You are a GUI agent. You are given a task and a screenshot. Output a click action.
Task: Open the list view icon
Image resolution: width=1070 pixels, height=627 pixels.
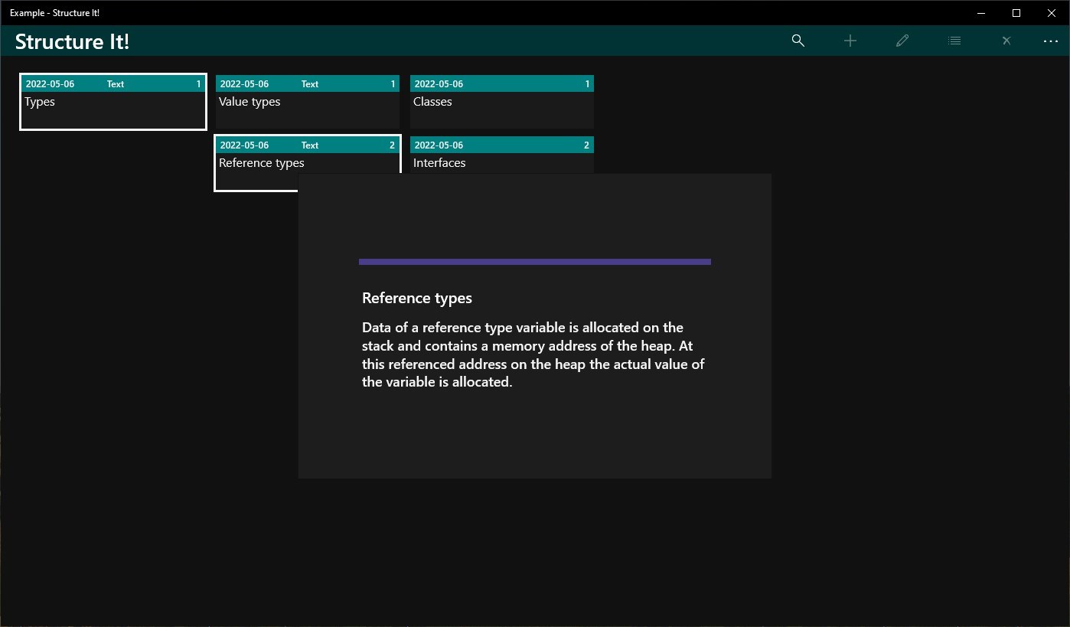click(954, 41)
